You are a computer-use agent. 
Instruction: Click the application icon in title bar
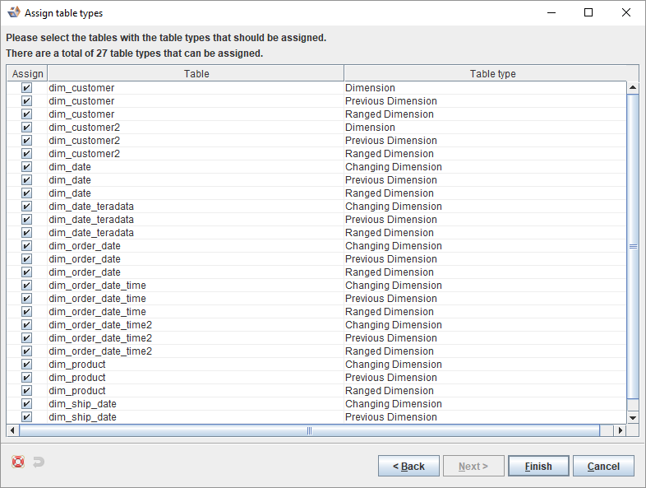(x=14, y=12)
